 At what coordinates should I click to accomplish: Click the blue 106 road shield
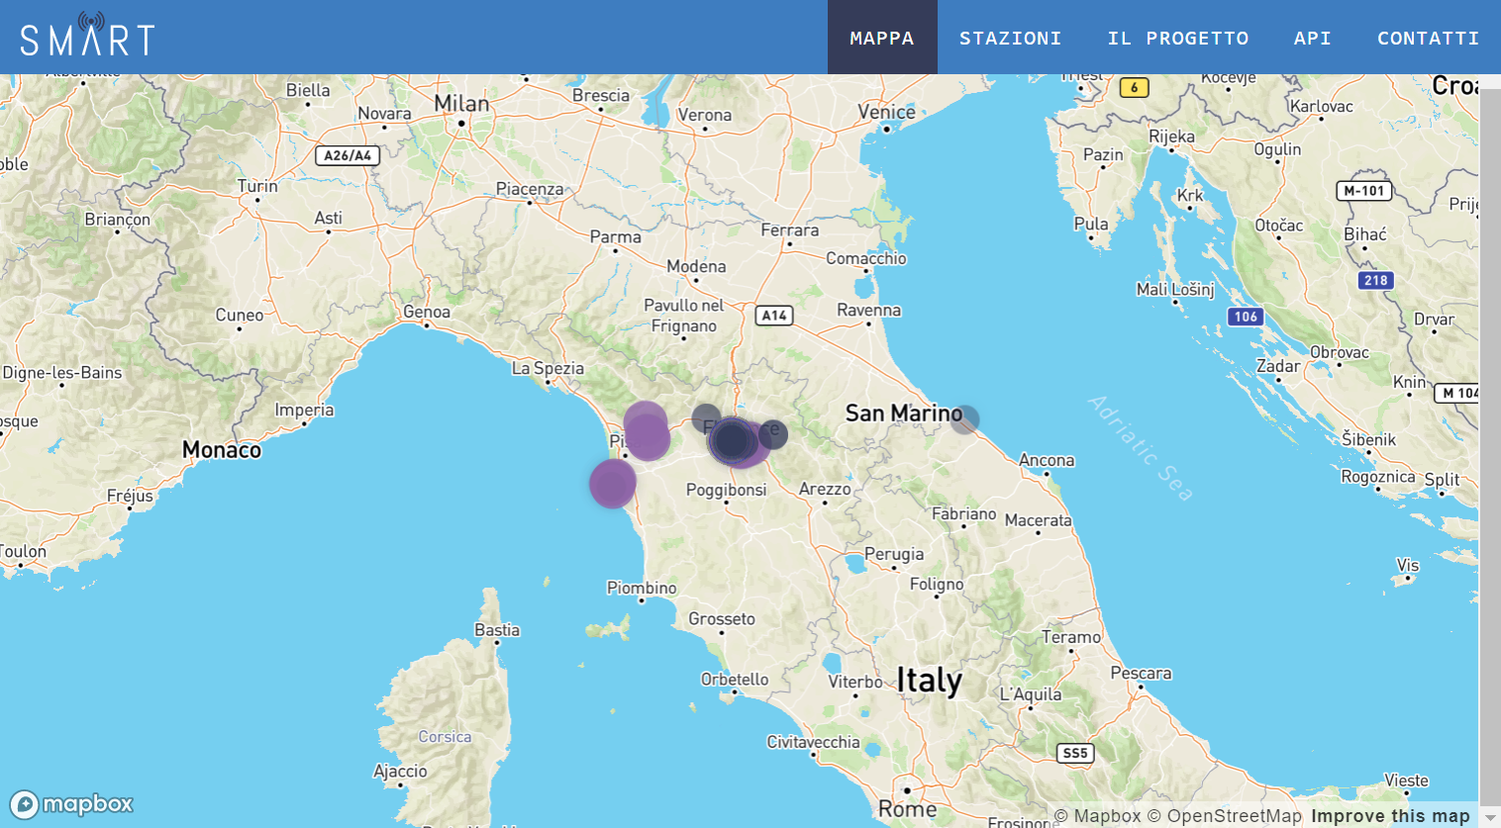click(1246, 317)
